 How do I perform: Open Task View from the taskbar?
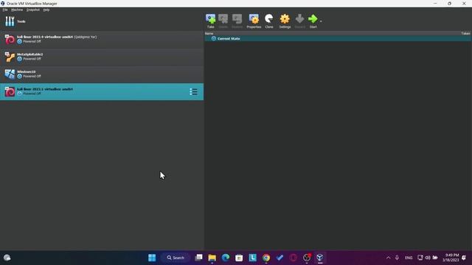[x=198, y=258]
